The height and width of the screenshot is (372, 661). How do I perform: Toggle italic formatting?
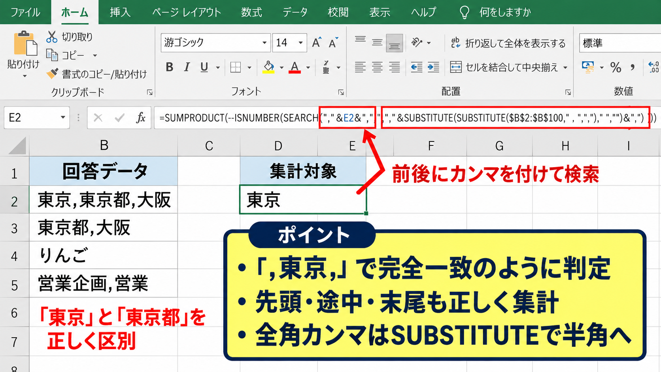187,67
